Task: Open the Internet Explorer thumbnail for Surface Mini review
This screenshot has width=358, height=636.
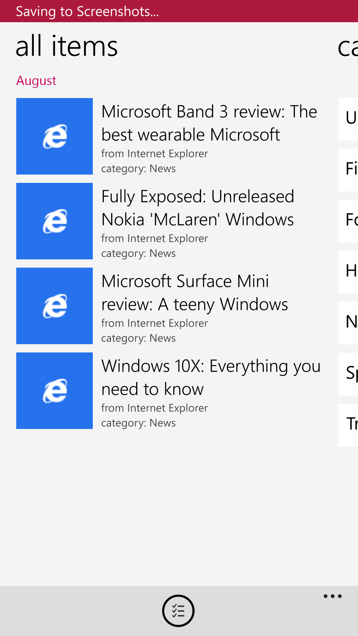Action: tap(54, 306)
